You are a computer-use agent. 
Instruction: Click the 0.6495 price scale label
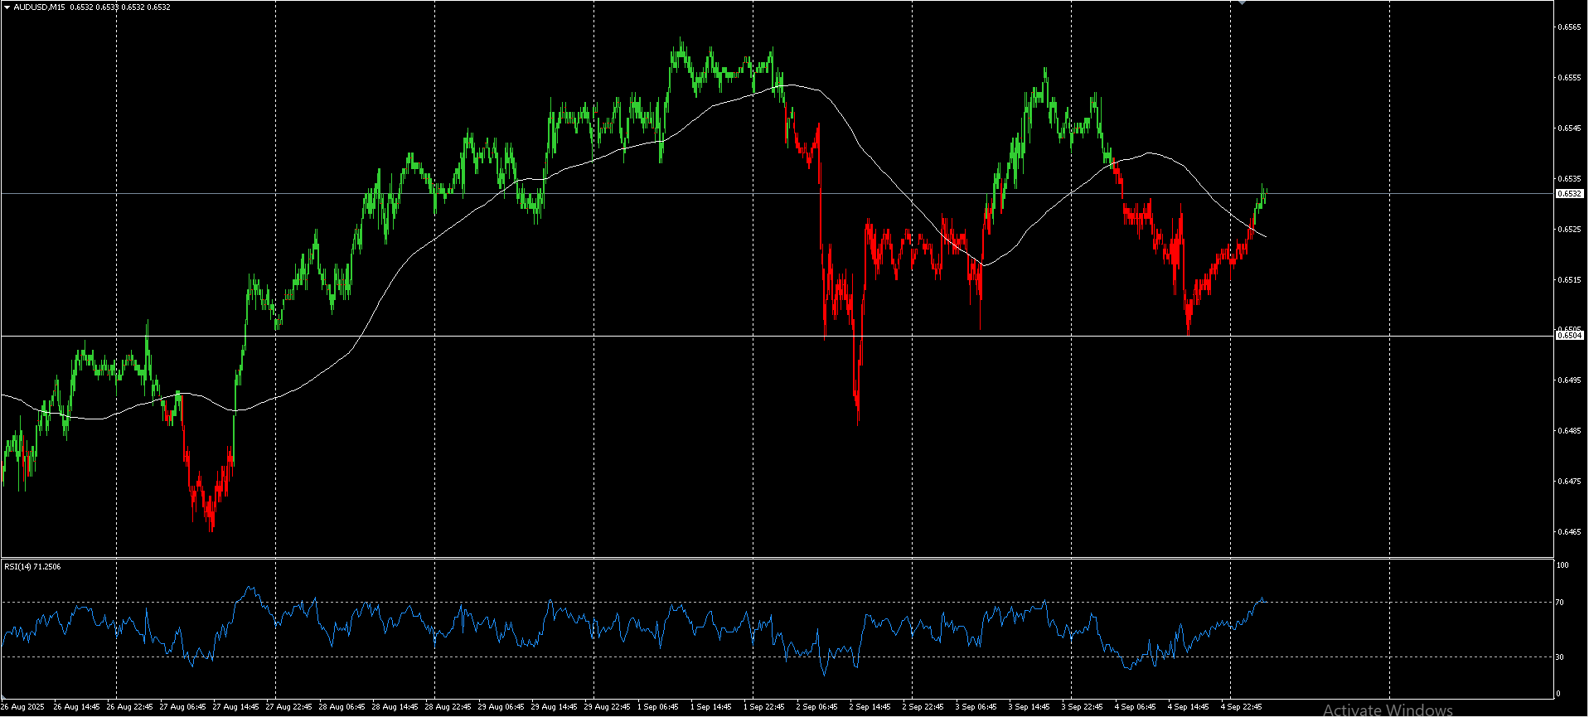coord(1569,380)
